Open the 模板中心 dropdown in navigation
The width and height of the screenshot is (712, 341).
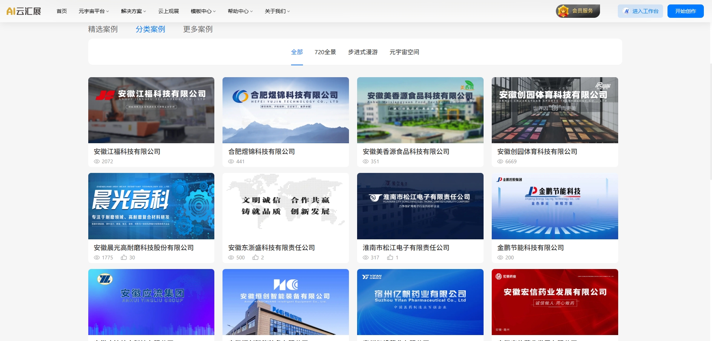click(x=203, y=11)
